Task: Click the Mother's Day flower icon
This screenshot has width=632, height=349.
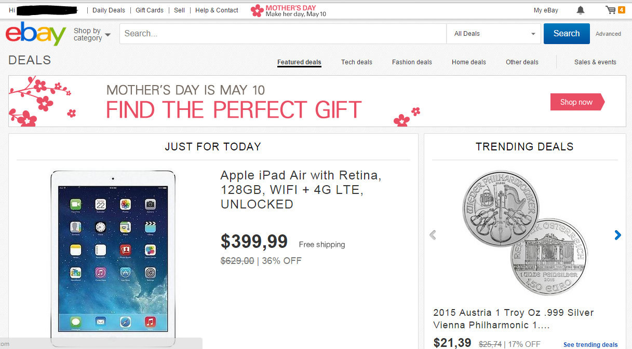Action: pyautogui.click(x=257, y=10)
